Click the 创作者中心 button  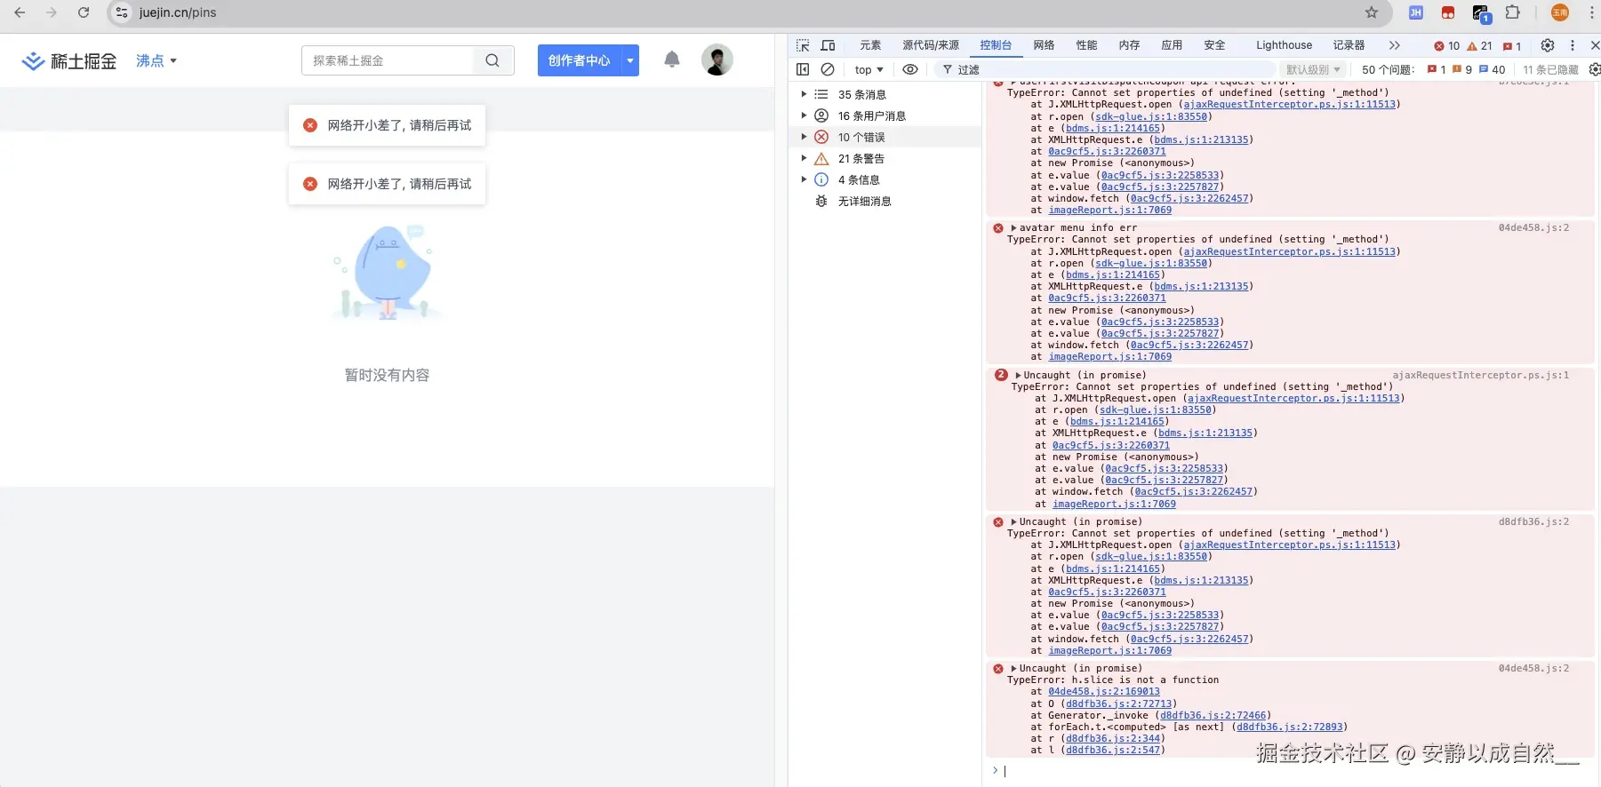coord(578,60)
